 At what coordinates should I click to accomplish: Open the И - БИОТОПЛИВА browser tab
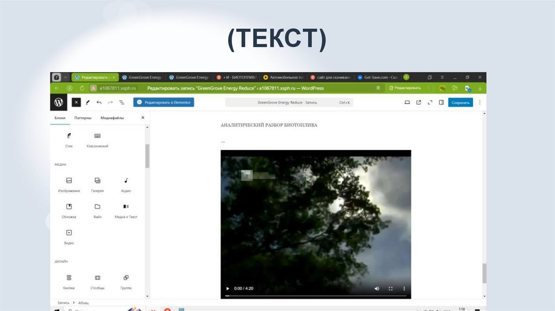(x=236, y=77)
